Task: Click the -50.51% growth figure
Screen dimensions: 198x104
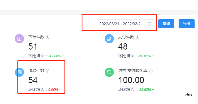Action: [144, 56]
